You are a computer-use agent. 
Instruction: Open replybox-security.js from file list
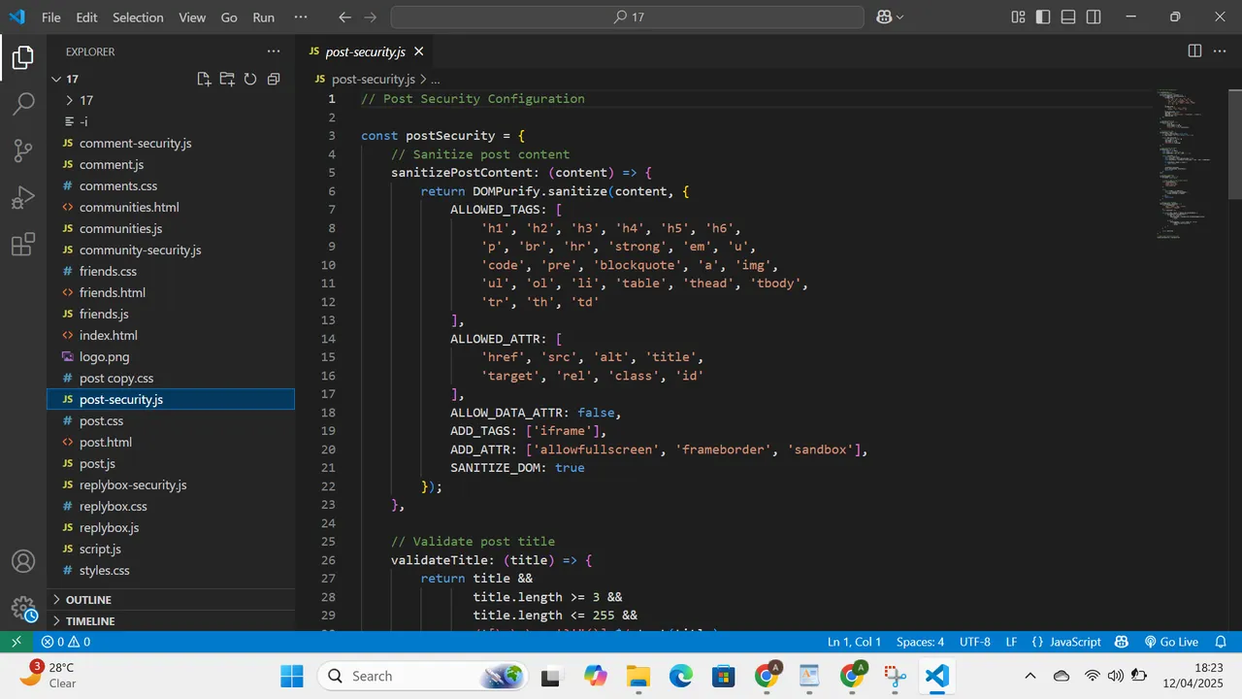[133, 484]
